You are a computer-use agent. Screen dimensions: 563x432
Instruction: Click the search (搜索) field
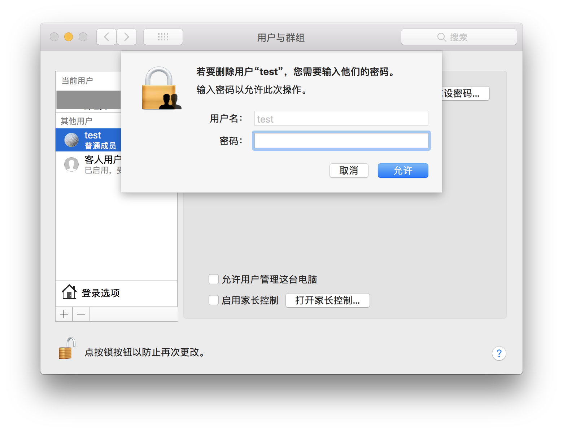pyautogui.click(x=459, y=37)
